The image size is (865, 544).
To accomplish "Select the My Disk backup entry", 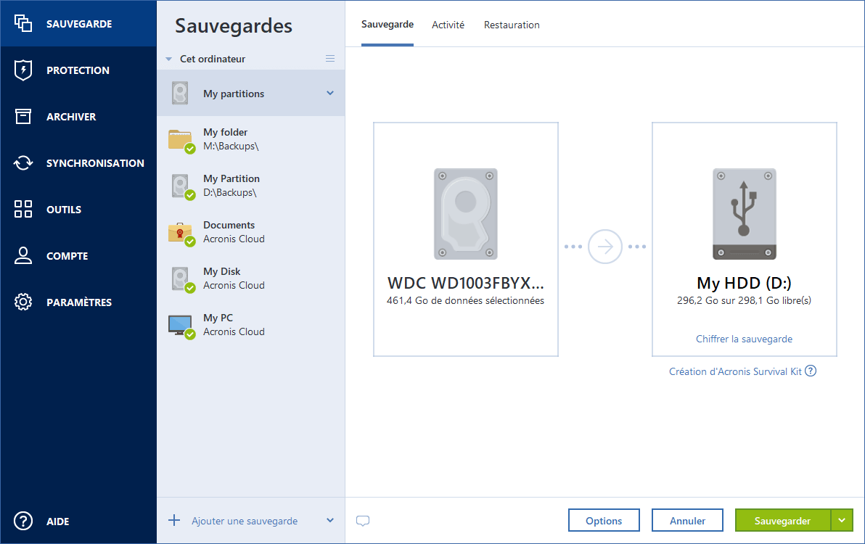I will (251, 279).
